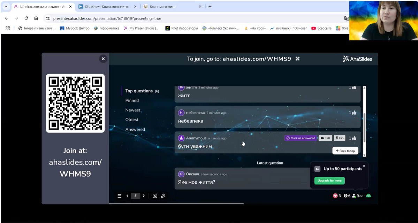This screenshot has height=223, width=418.
Task: Open «На Урок» bookmark
Action: click(x=255, y=28)
